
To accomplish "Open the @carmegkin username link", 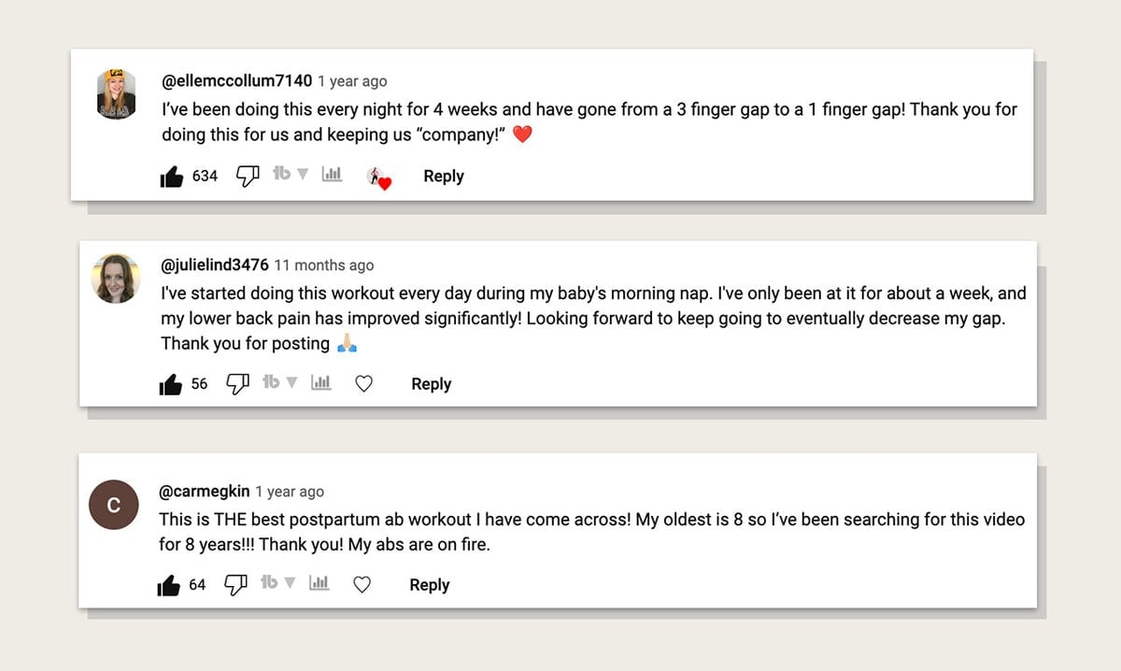I will (206, 492).
